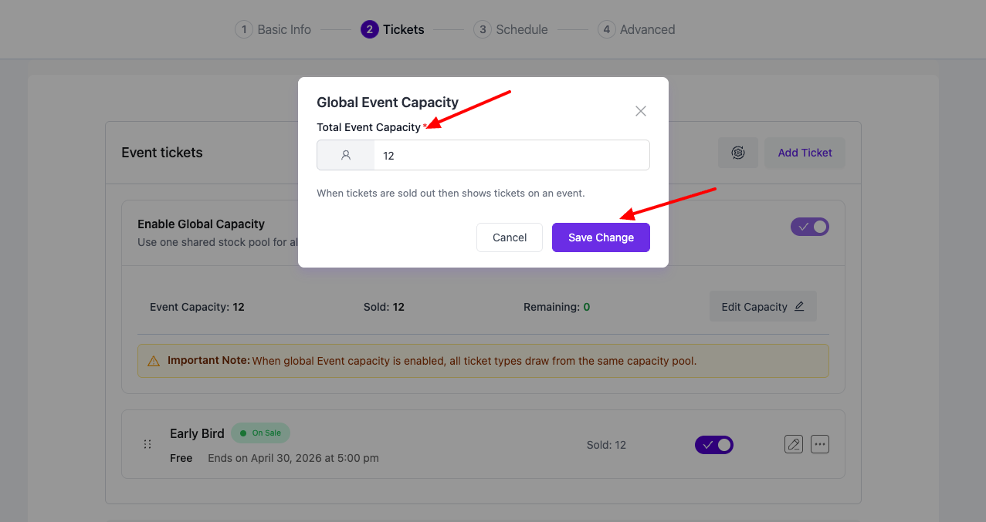Close the Global Event Capacity dialog

point(640,111)
